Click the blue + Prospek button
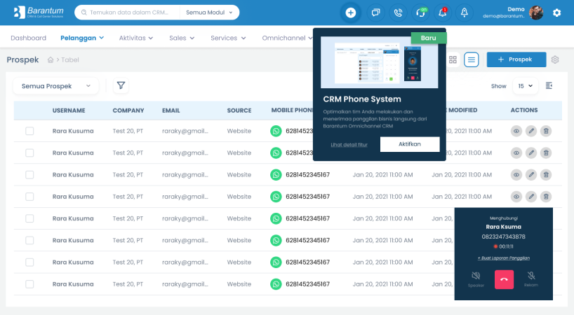Image resolution: width=574 pixels, height=315 pixels. (x=516, y=59)
